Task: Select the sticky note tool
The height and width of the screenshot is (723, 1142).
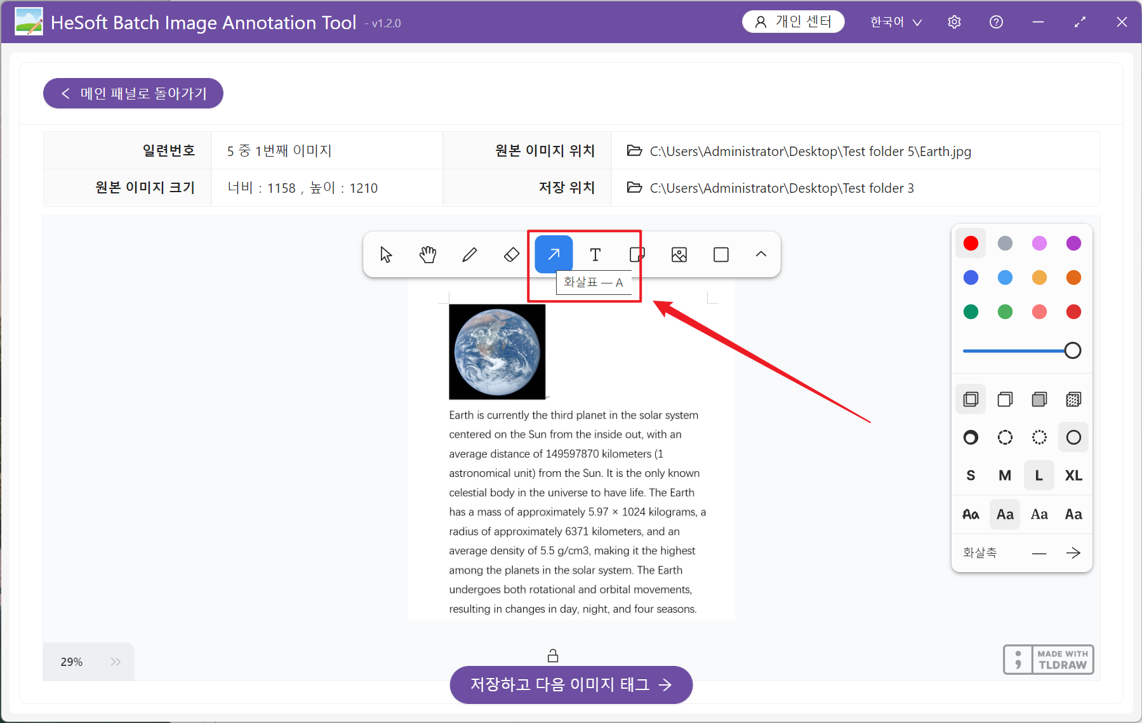Action: point(637,254)
